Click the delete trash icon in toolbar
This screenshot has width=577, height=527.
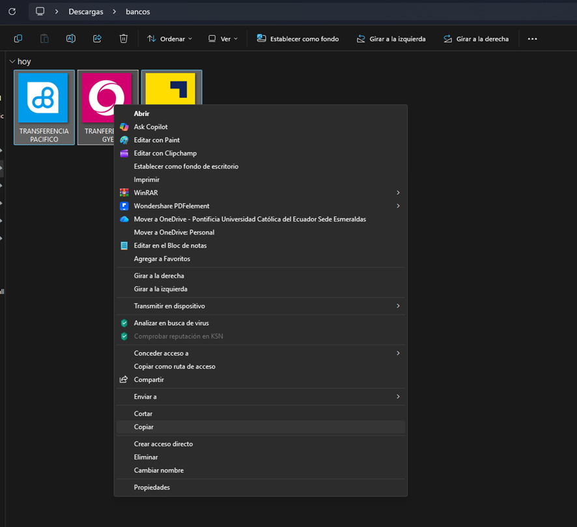(x=124, y=38)
